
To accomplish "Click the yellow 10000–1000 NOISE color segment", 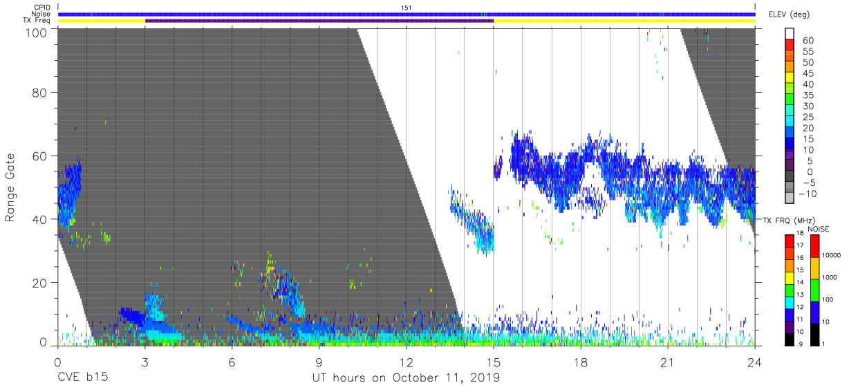I will 815,268.
